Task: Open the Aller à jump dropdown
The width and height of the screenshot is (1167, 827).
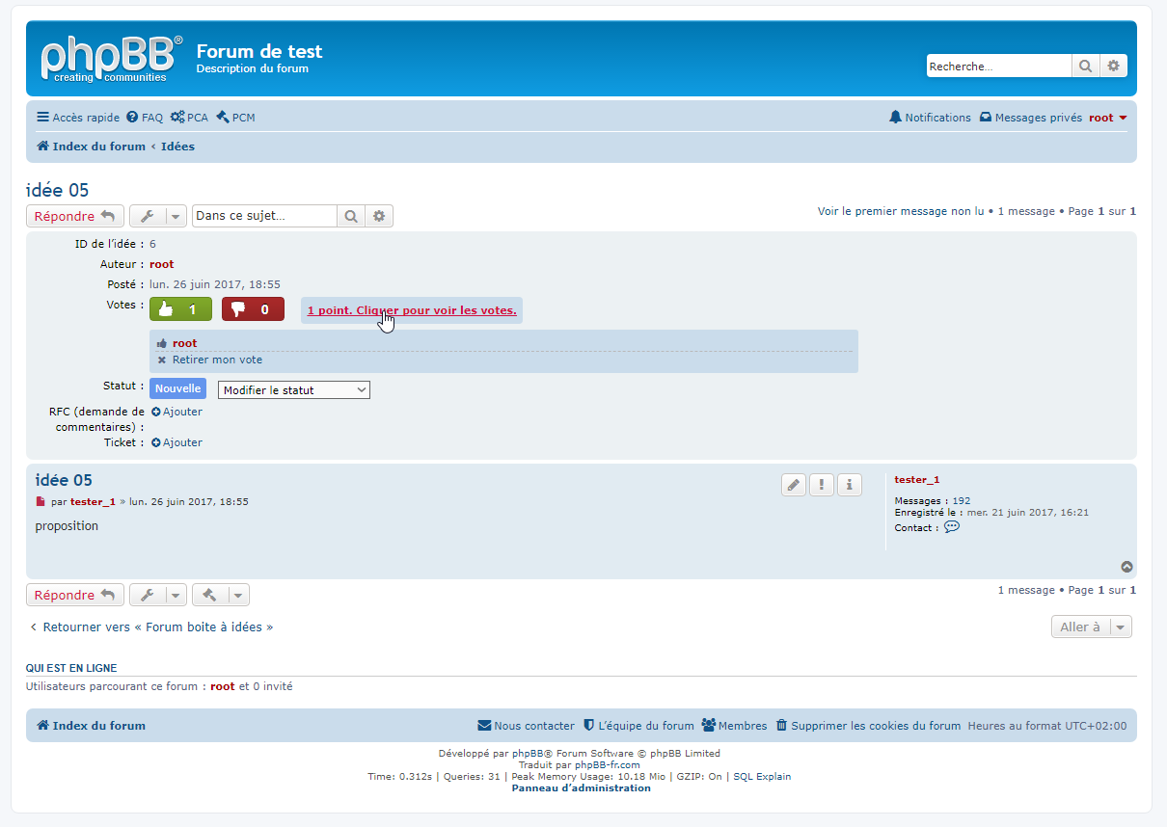Action: pyautogui.click(x=1091, y=627)
